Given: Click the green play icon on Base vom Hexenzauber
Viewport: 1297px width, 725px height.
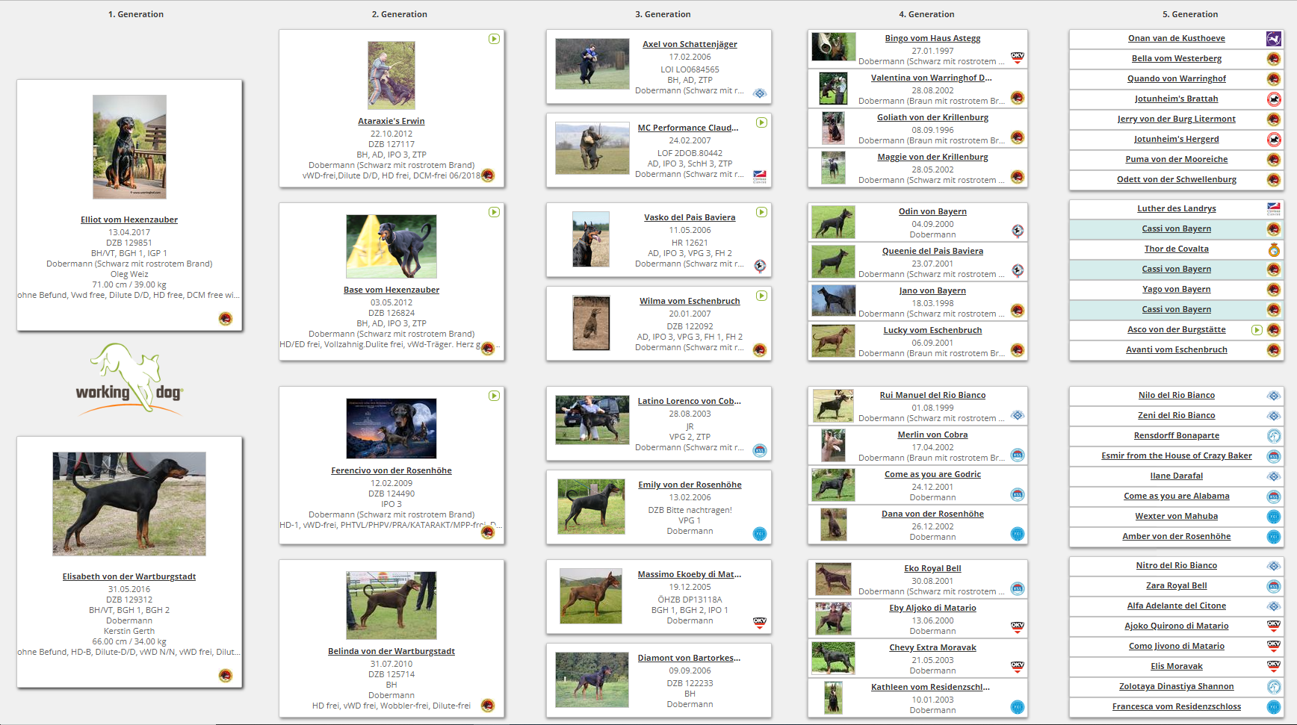Looking at the screenshot, I should (x=494, y=212).
